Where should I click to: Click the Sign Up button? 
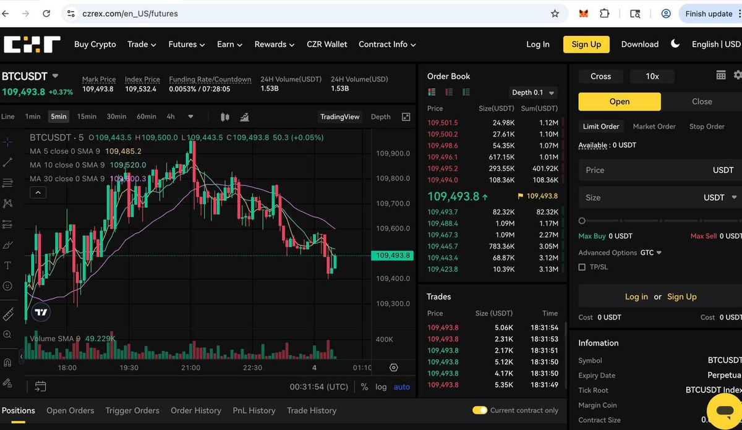[586, 44]
